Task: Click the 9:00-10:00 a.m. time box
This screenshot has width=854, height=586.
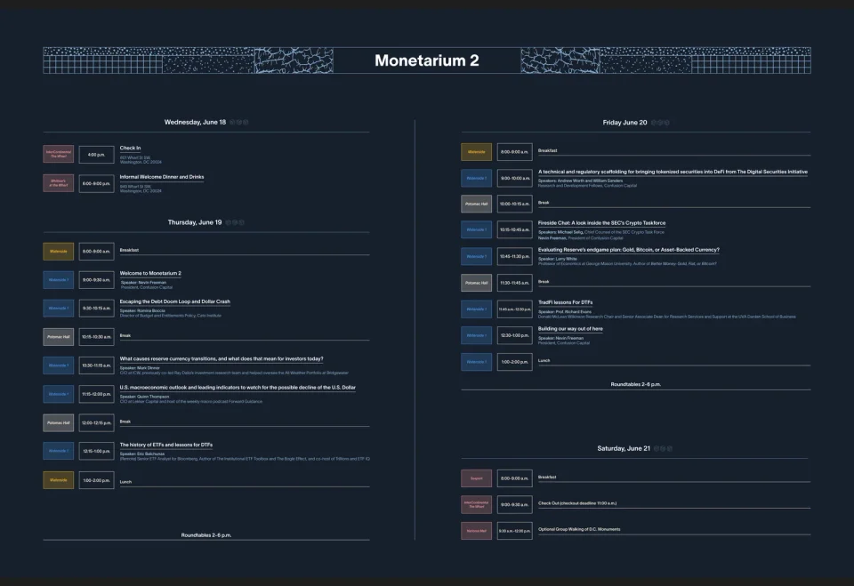Action: (x=515, y=178)
